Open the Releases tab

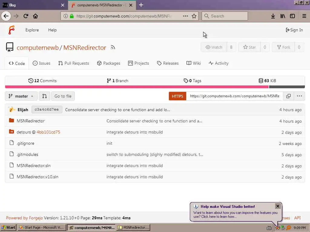click(x=168, y=63)
